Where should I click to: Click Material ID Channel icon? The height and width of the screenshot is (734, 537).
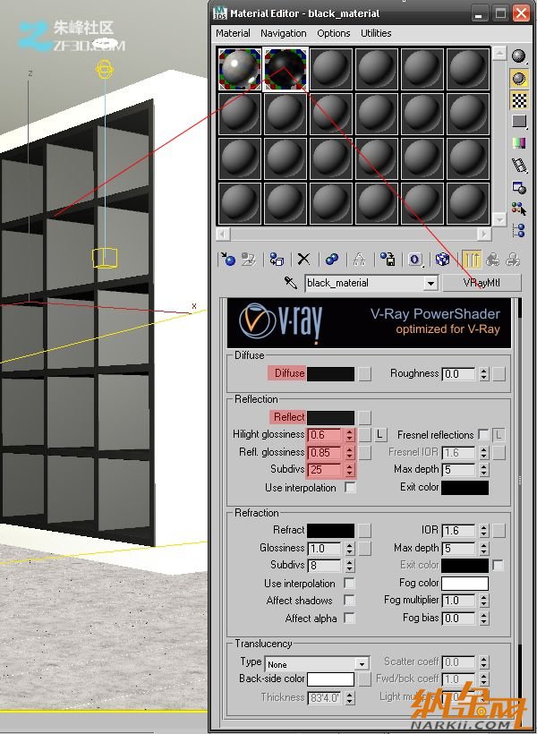tap(415, 259)
